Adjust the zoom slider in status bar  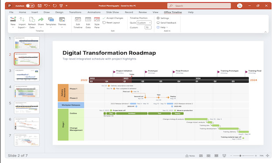(240, 156)
